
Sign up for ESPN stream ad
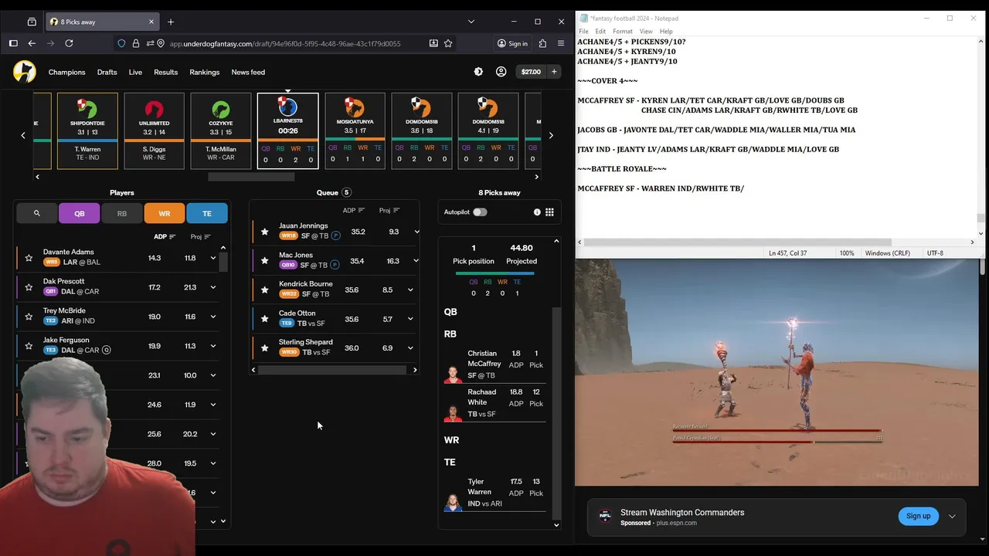pyautogui.click(x=918, y=516)
